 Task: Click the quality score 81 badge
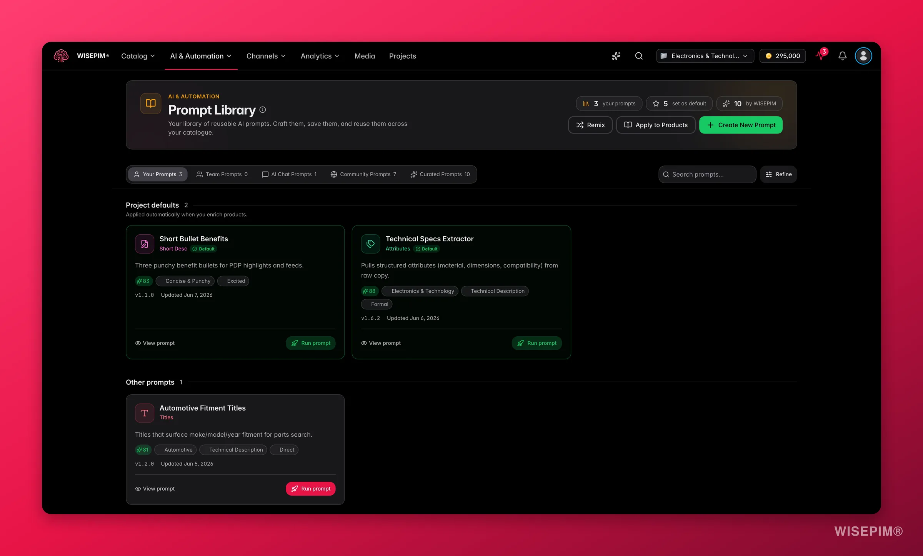[143, 449]
